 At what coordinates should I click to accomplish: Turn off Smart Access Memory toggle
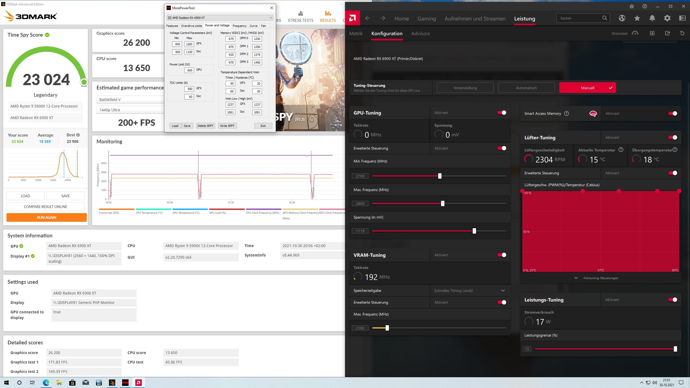click(672, 113)
